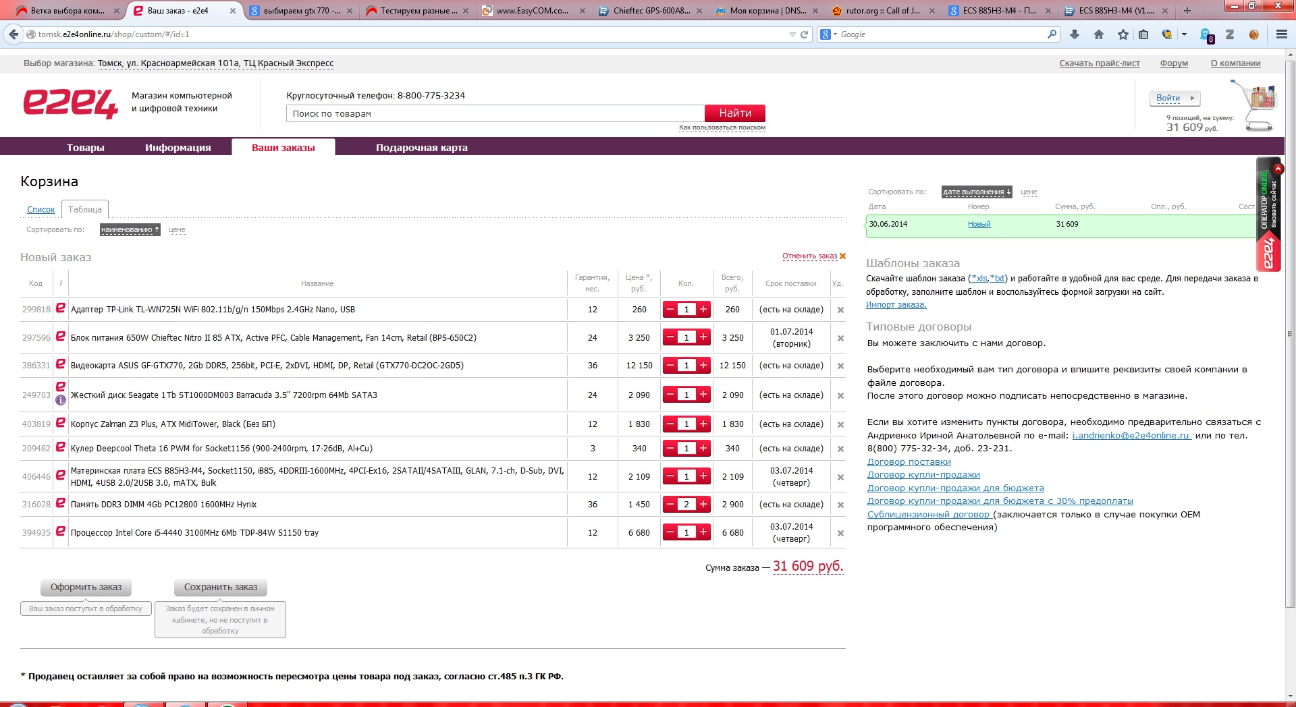The image size is (1296, 707).
Task: Remove the Zalman Z3 Plus case row
Action: point(840,425)
